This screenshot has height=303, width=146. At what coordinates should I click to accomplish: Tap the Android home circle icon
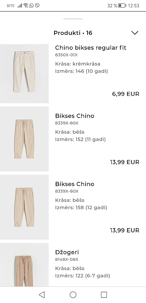click(73, 295)
